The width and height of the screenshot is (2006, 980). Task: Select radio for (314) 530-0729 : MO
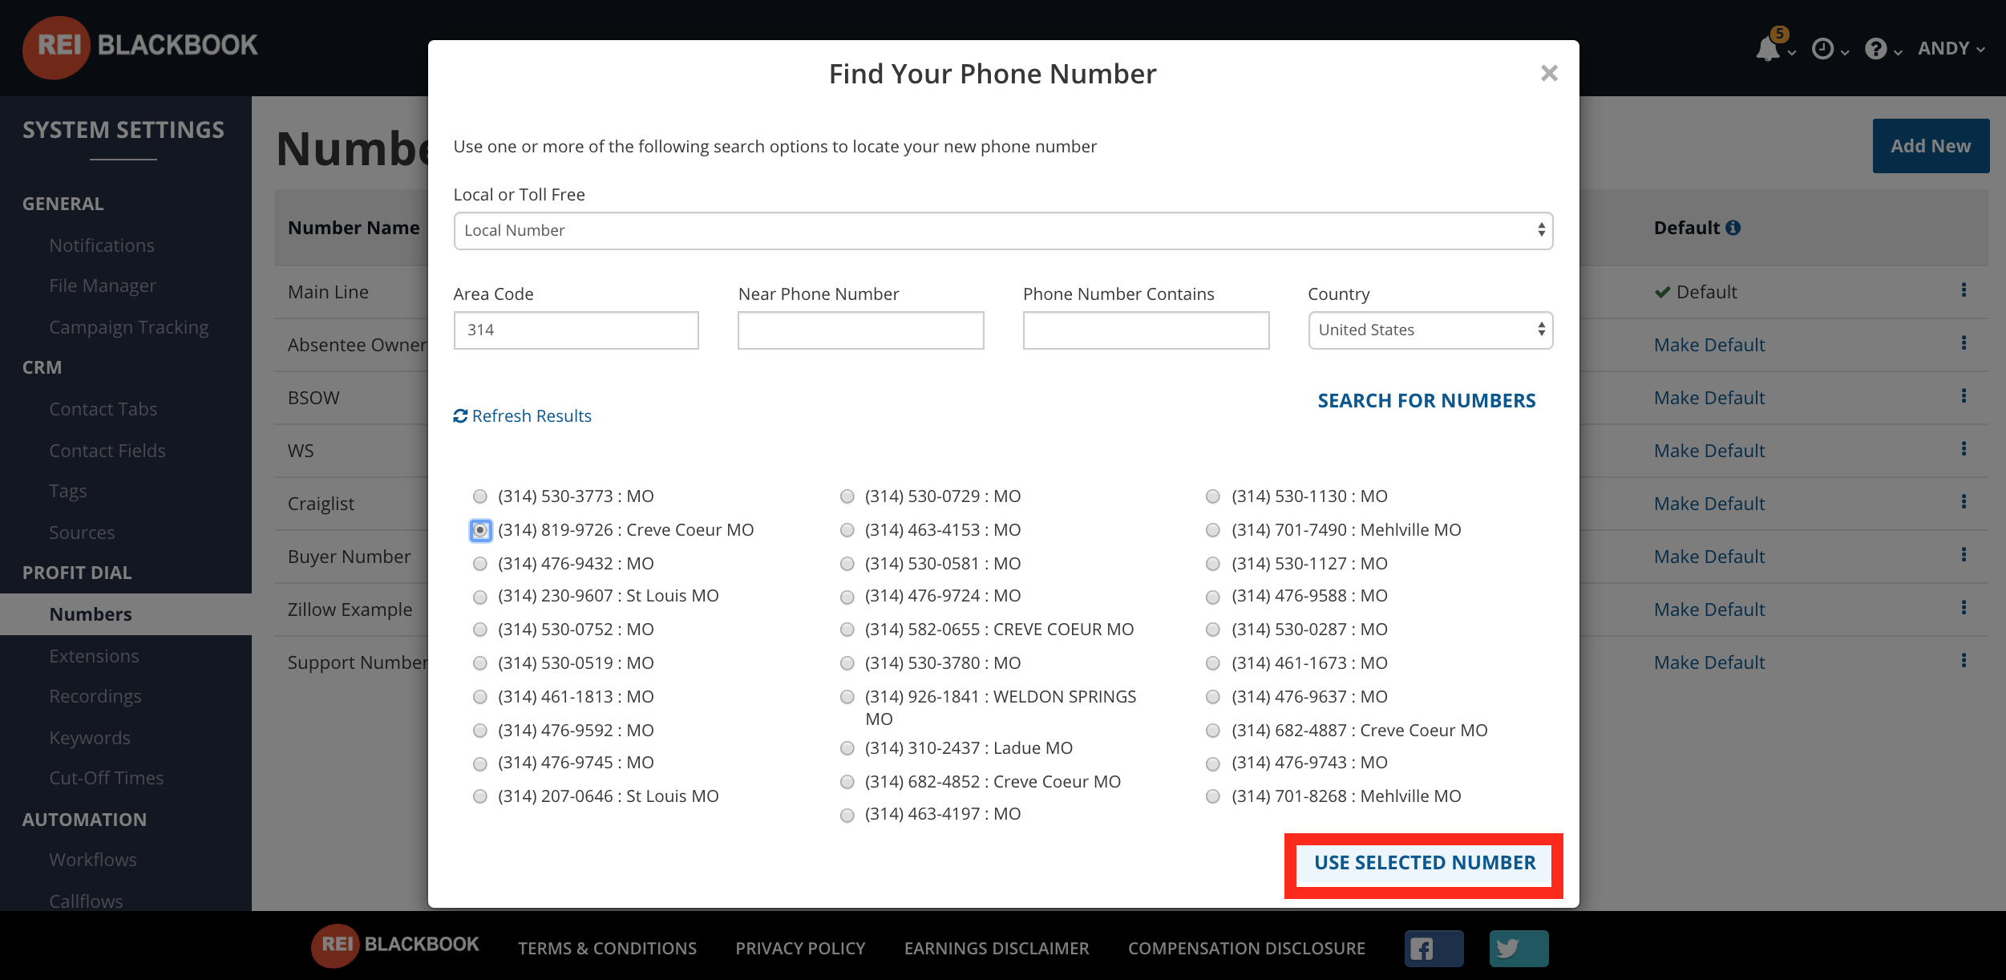847,496
